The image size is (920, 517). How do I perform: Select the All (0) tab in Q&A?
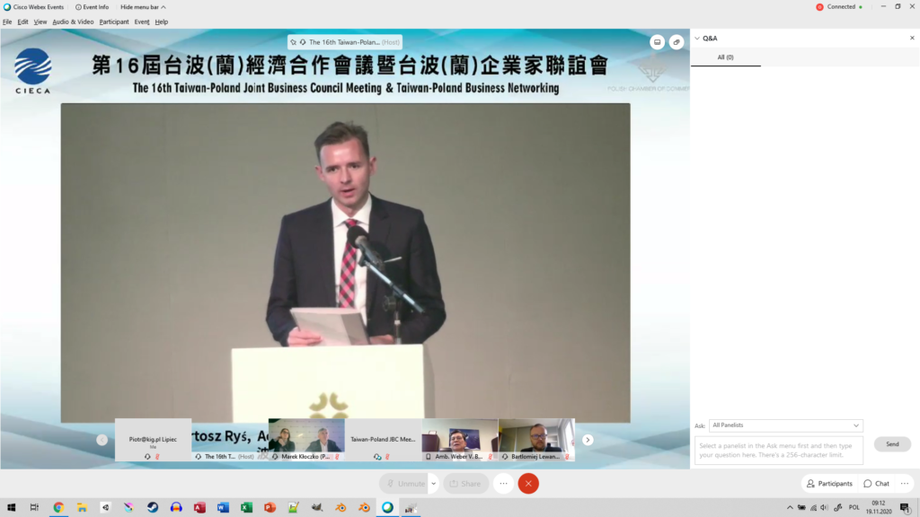[725, 57]
